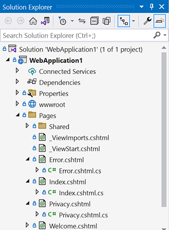The height and width of the screenshot is (230, 169).
Task: Toggle Show All Files button
Action: (107, 21)
